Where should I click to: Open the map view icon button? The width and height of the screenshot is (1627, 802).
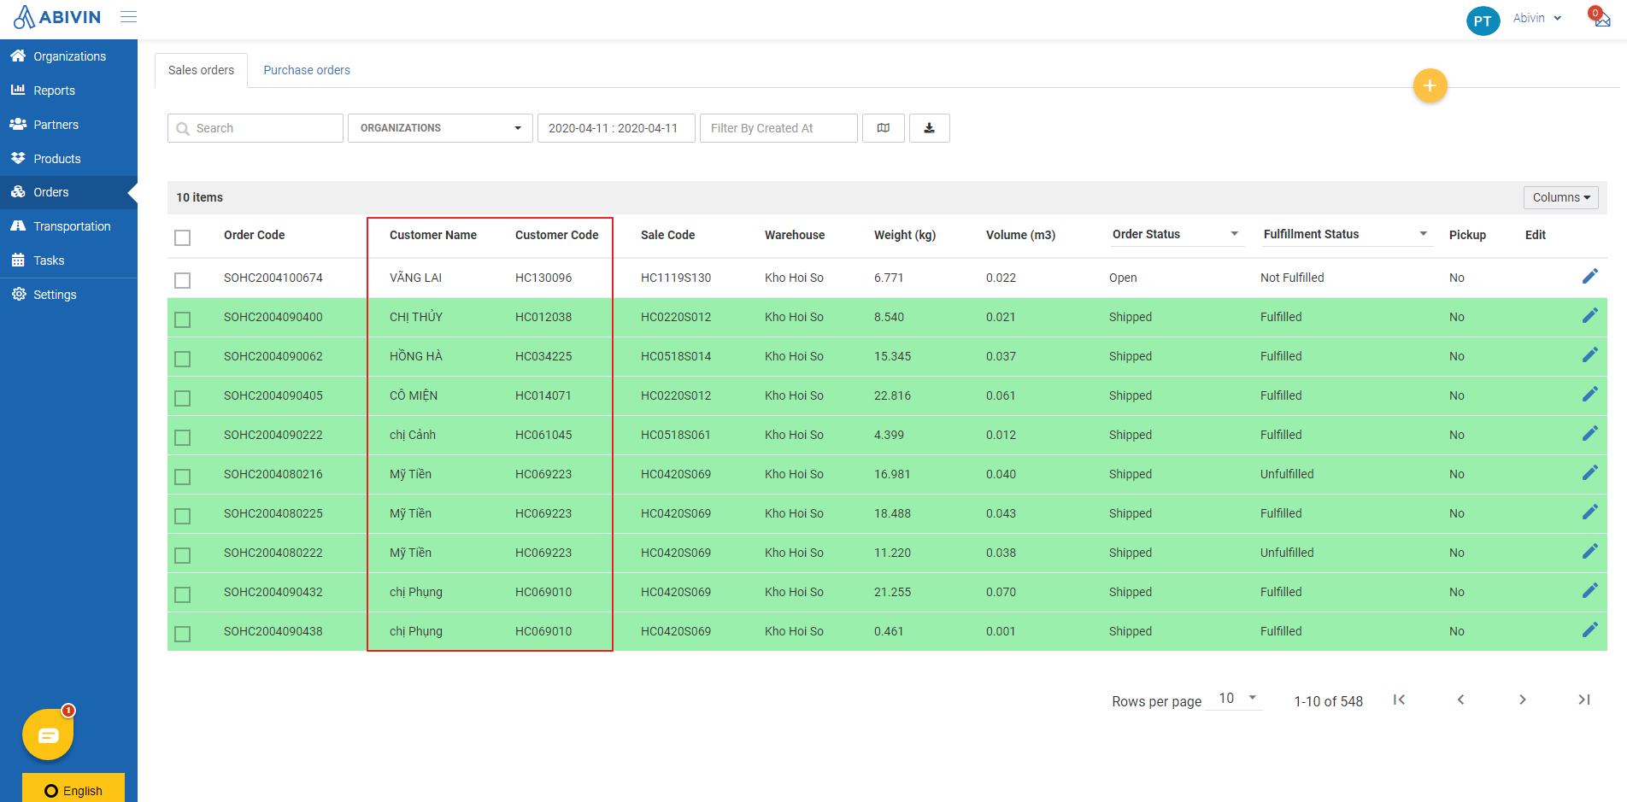pos(884,128)
